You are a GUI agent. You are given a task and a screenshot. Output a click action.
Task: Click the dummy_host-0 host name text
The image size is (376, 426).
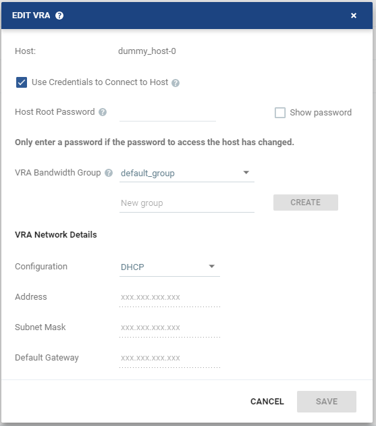coord(147,51)
